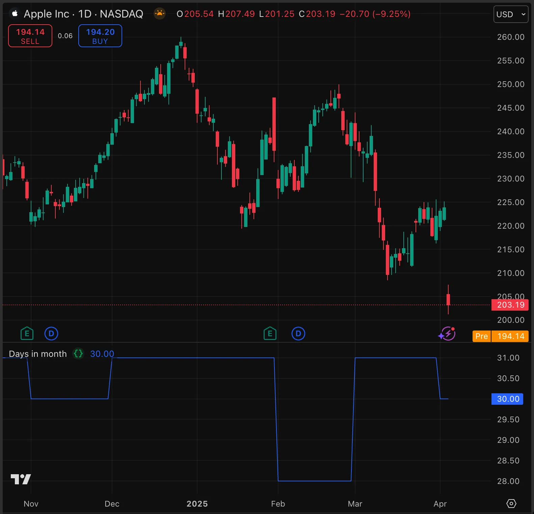Expand the USD currency dropdown
534x514 pixels.
click(511, 14)
